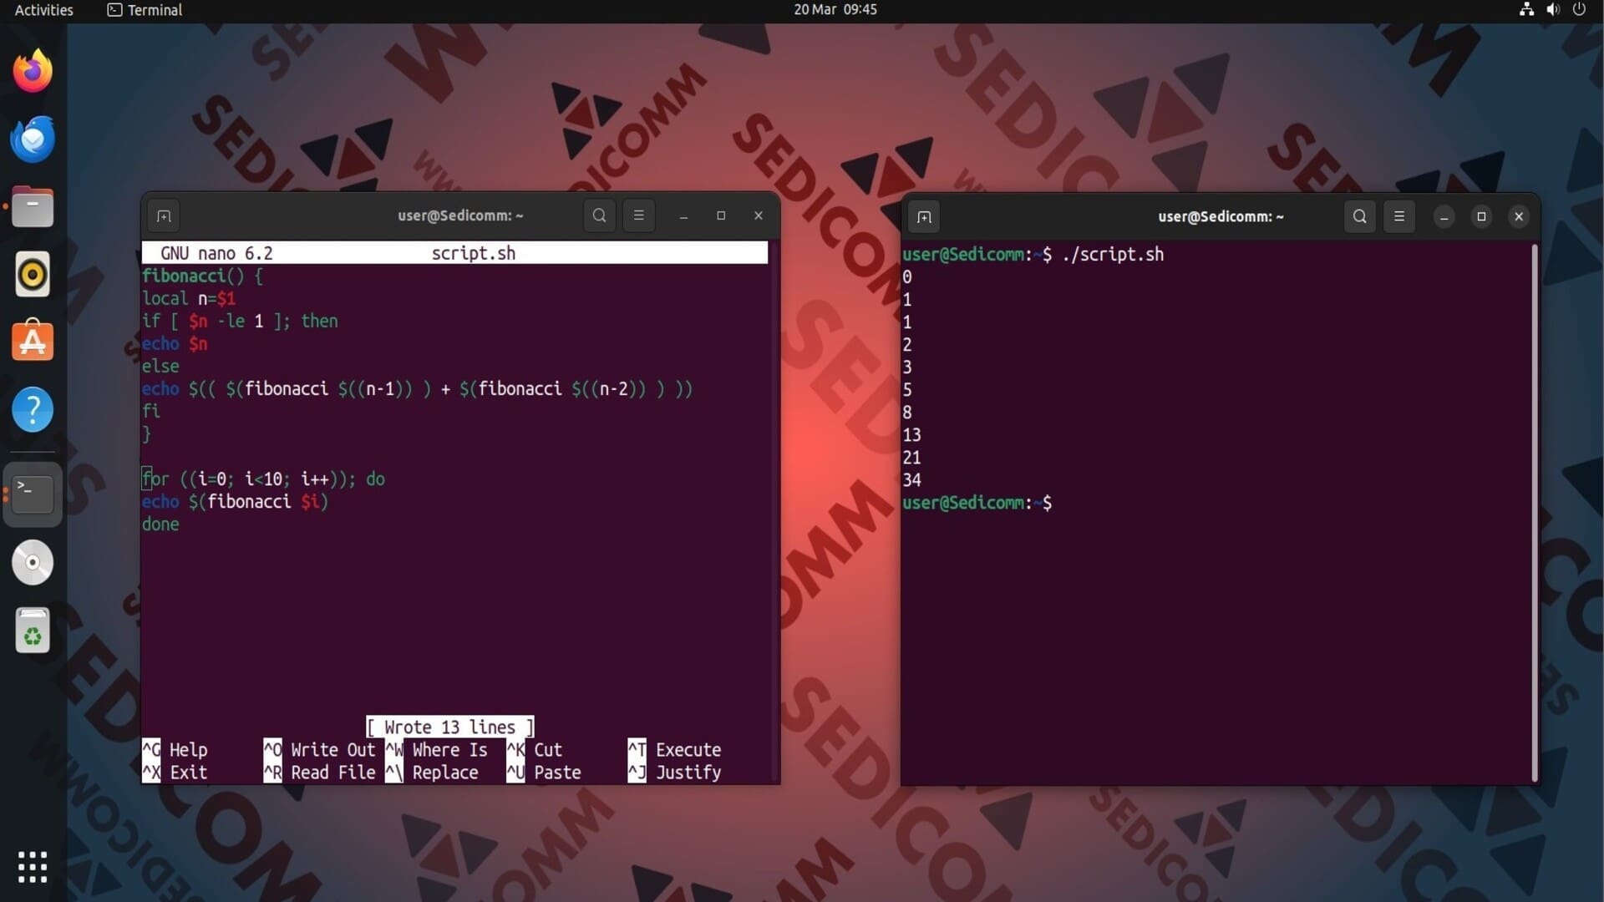
Task: Open hamburger menu in right terminal
Action: click(x=1399, y=216)
